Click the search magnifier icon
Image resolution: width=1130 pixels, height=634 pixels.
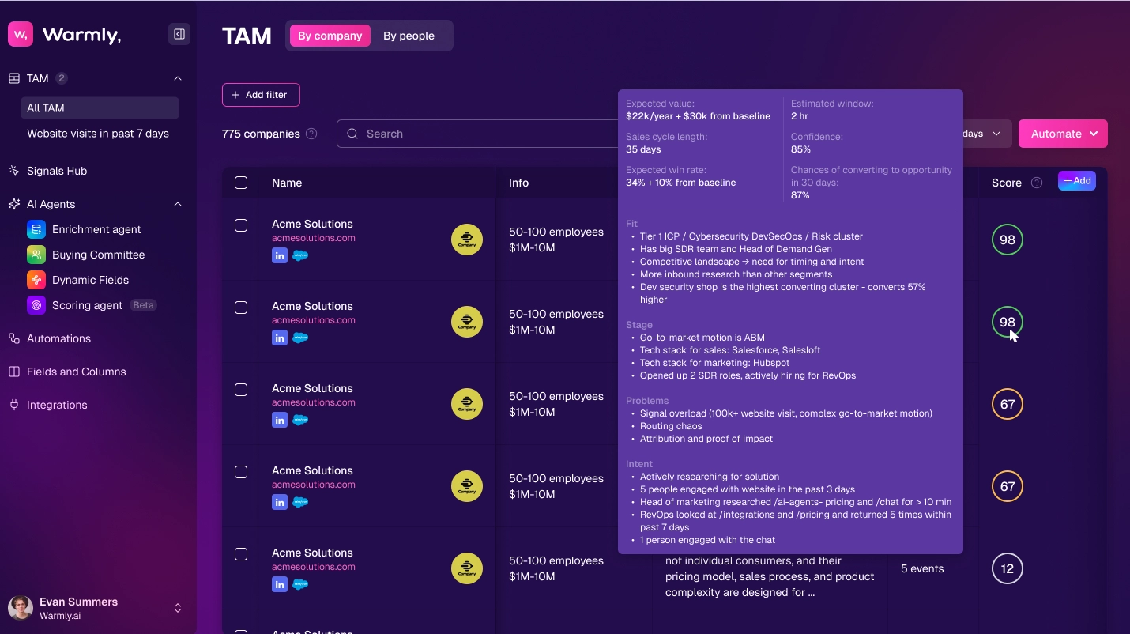tap(352, 134)
